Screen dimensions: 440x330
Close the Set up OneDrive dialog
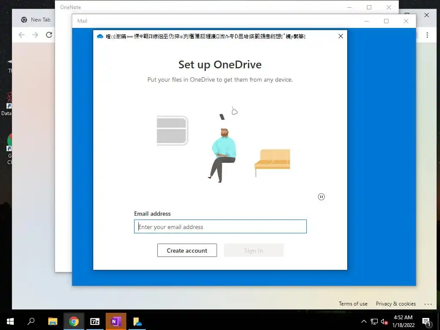[x=341, y=36]
